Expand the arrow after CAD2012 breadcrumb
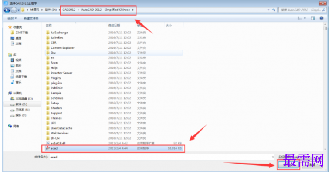The width and height of the screenshot is (332, 174). (x=78, y=10)
